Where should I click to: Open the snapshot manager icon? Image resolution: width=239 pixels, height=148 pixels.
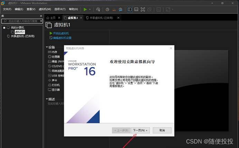tap(121, 9)
